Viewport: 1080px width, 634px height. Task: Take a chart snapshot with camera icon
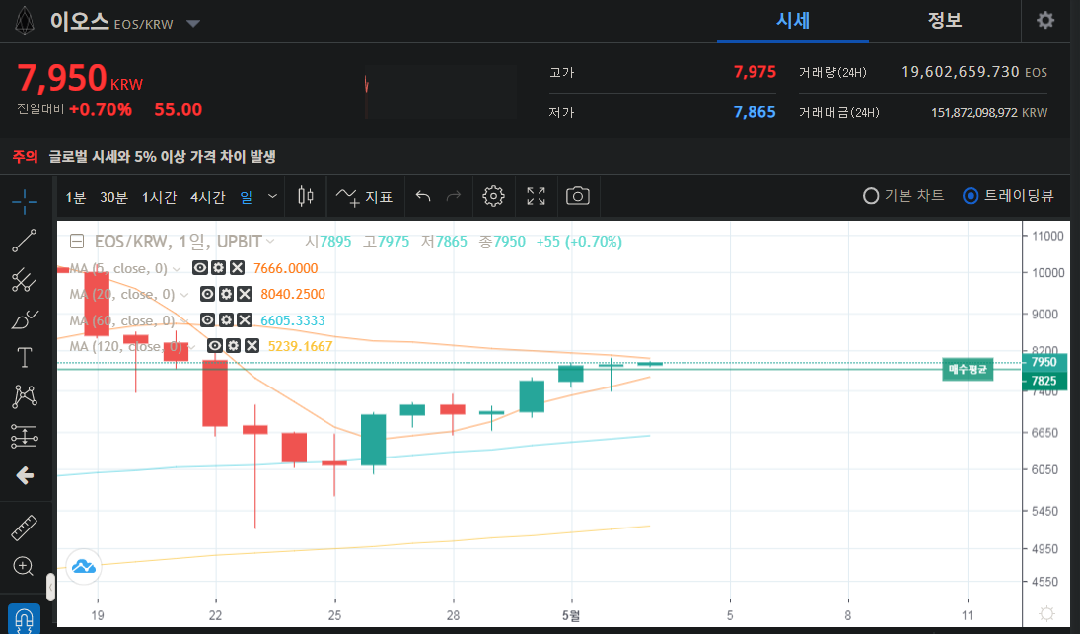(x=578, y=197)
